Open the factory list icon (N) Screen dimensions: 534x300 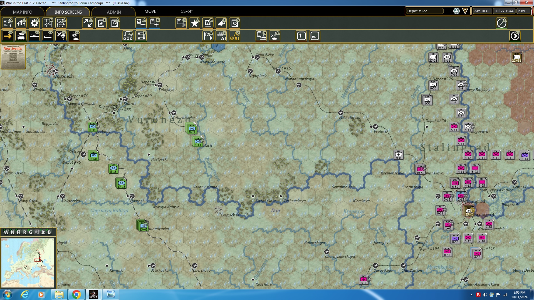(x=261, y=36)
